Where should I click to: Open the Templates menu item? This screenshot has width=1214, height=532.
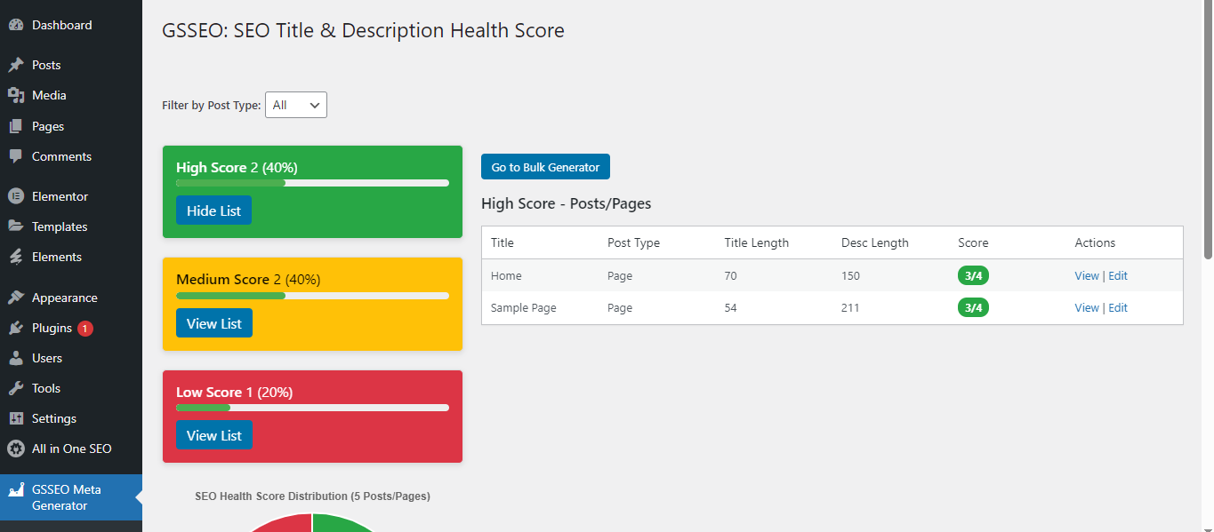(x=60, y=226)
